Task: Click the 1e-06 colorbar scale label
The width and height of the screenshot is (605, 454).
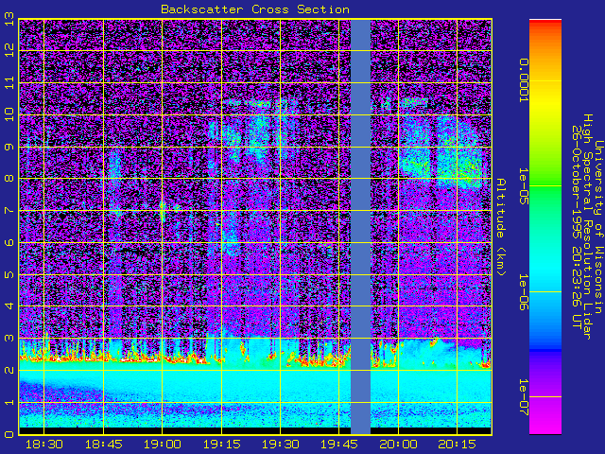Action: [523, 292]
